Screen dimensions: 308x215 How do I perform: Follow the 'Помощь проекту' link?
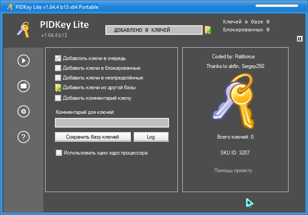tap(233, 170)
